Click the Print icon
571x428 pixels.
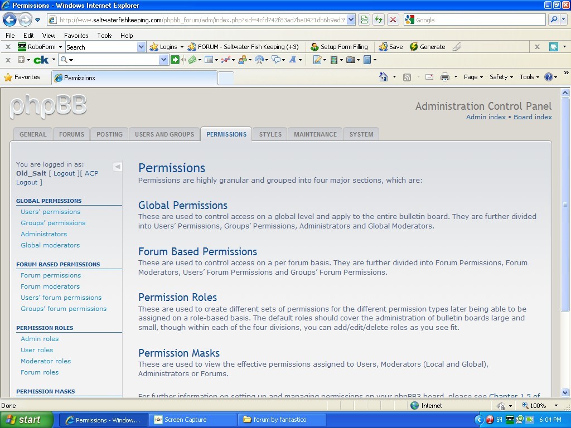444,77
